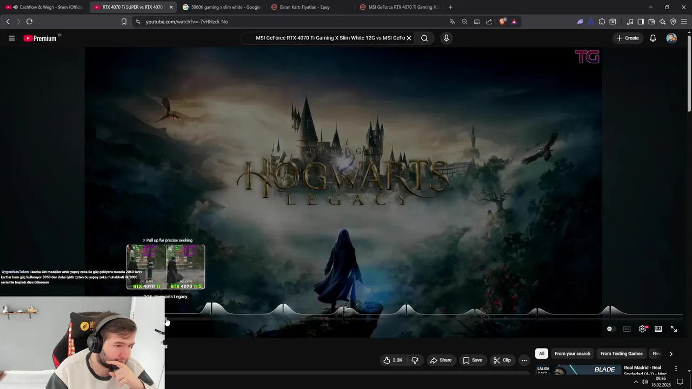This screenshot has width=692, height=389.
Task: Open Real Madrid video title link
Action: pos(646,371)
